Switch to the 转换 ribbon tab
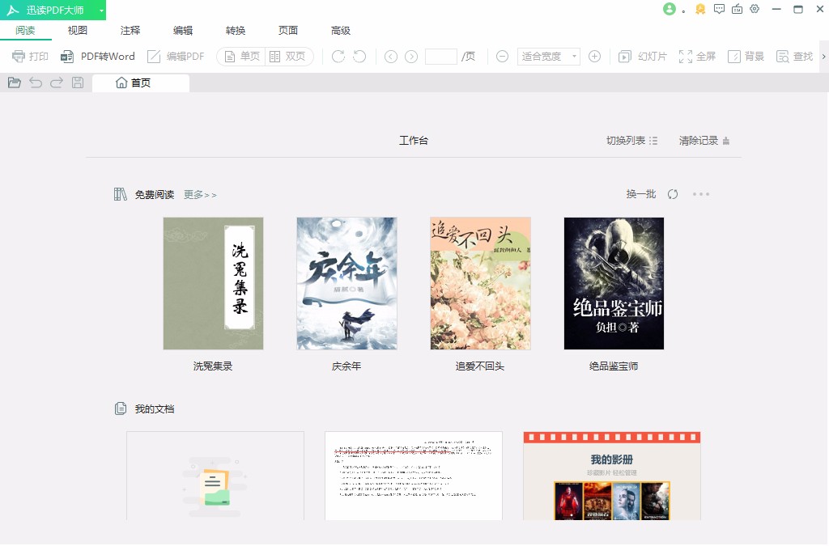The width and height of the screenshot is (829, 546). (x=235, y=30)
